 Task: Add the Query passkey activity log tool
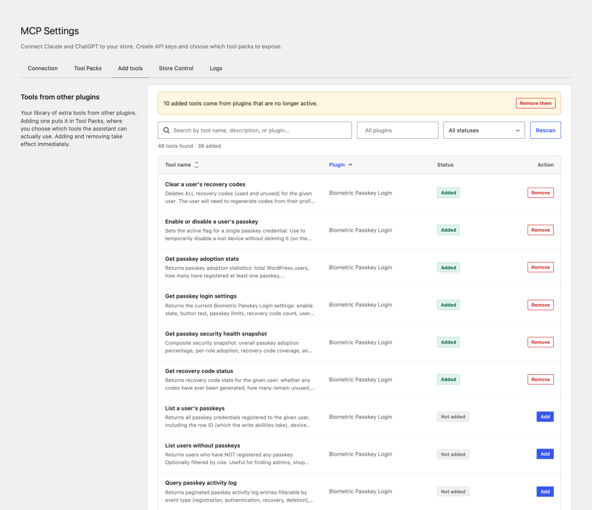coord(545,491)
